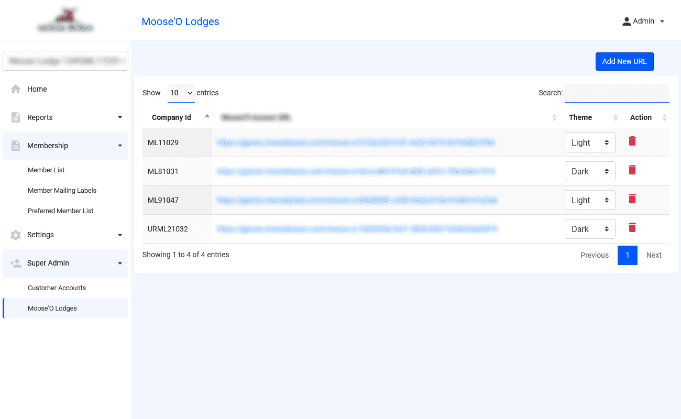Click the ML11029 company id cell

click(x=177, y=142)
